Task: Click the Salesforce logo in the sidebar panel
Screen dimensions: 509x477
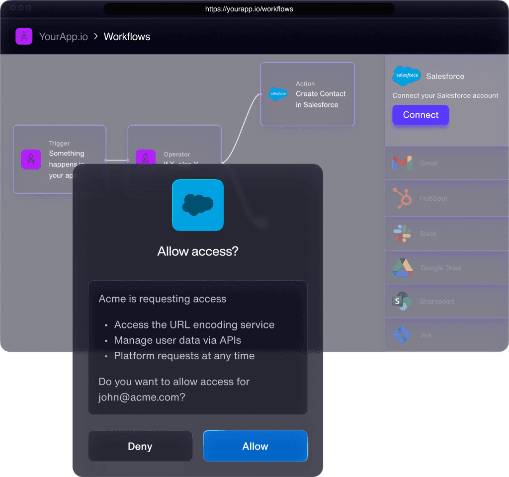Action: pos(407,76)
